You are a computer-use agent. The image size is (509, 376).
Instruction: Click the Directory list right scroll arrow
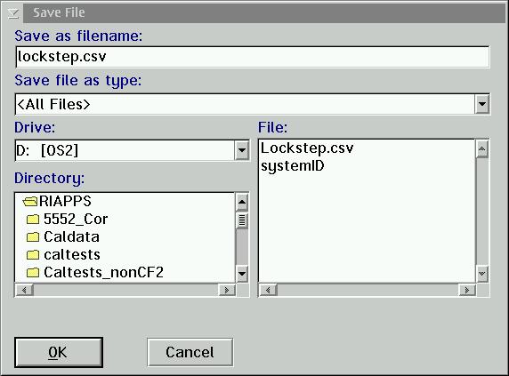click(227, 290)
